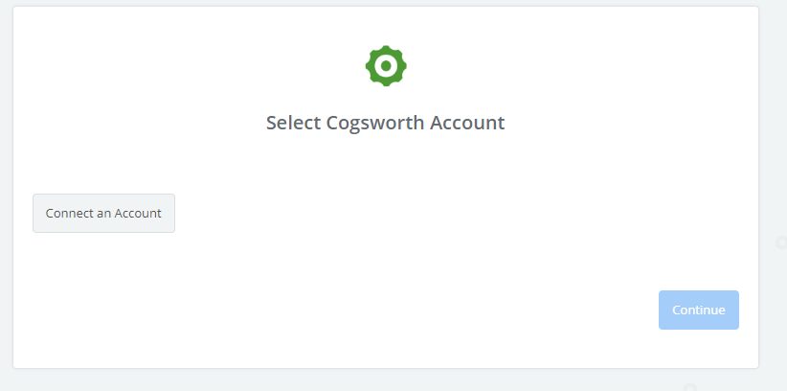Select the white center of Cogsworth cog
Image resolution: width=787 pixels, height=391 pixels.
click(x=386, y=66)
